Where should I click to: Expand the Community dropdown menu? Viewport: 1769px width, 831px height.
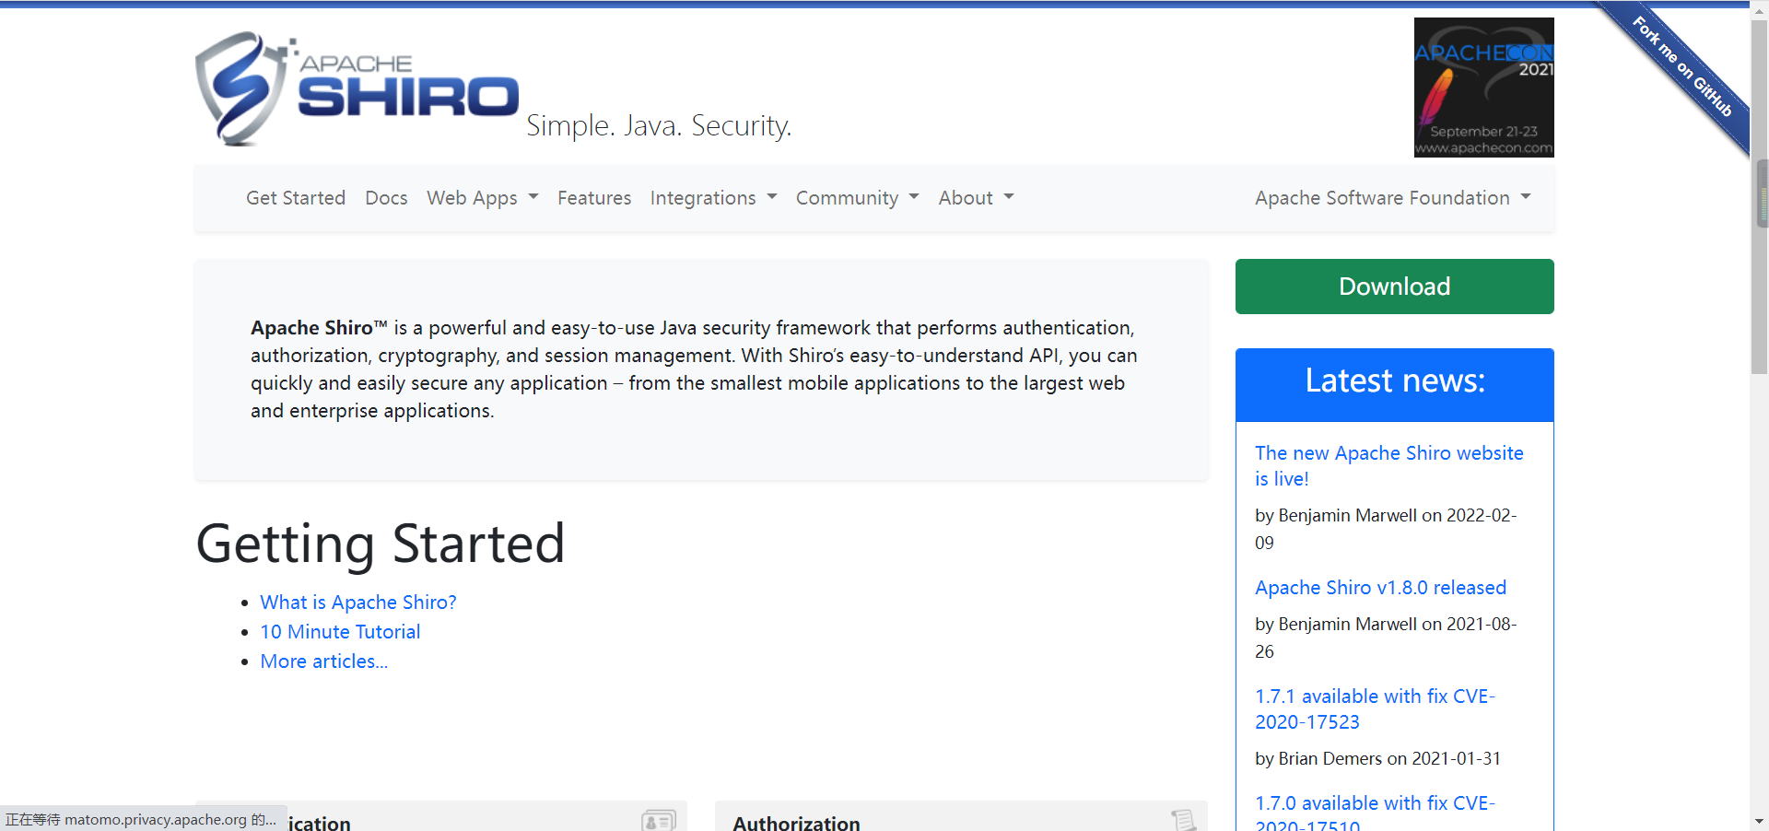click(857, 198)
